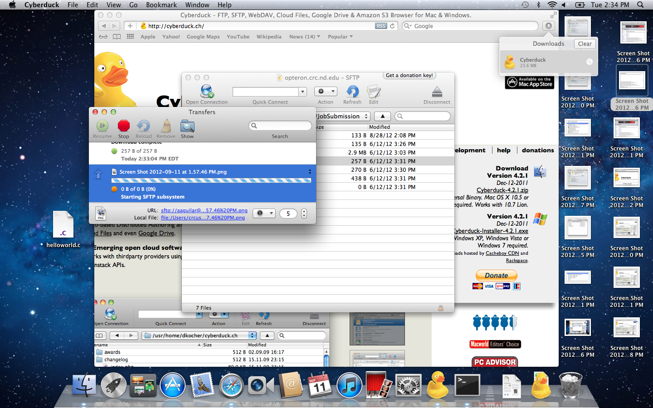Screen dimensions: 653x408
Task: Click the Stop icon in Transfers toolbar
Action: pos(123,126)
